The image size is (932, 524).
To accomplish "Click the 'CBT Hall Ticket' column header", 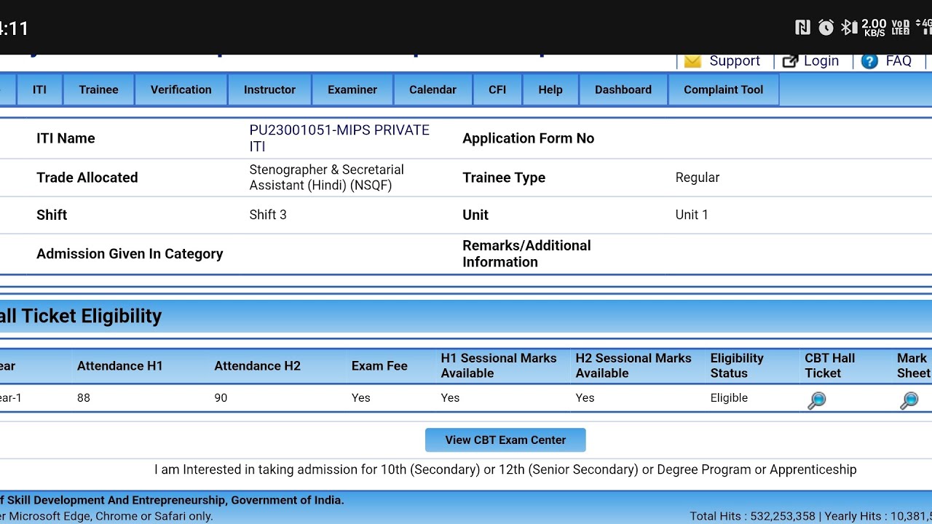I will pos(829,365).
